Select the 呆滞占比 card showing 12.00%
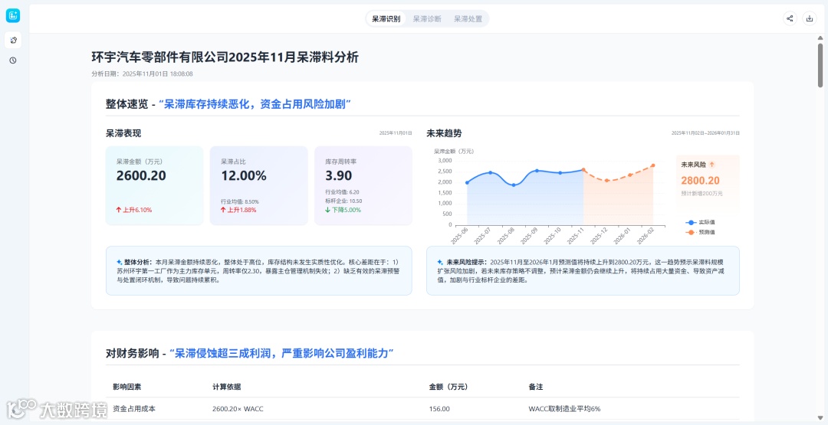 pos(259,185)
